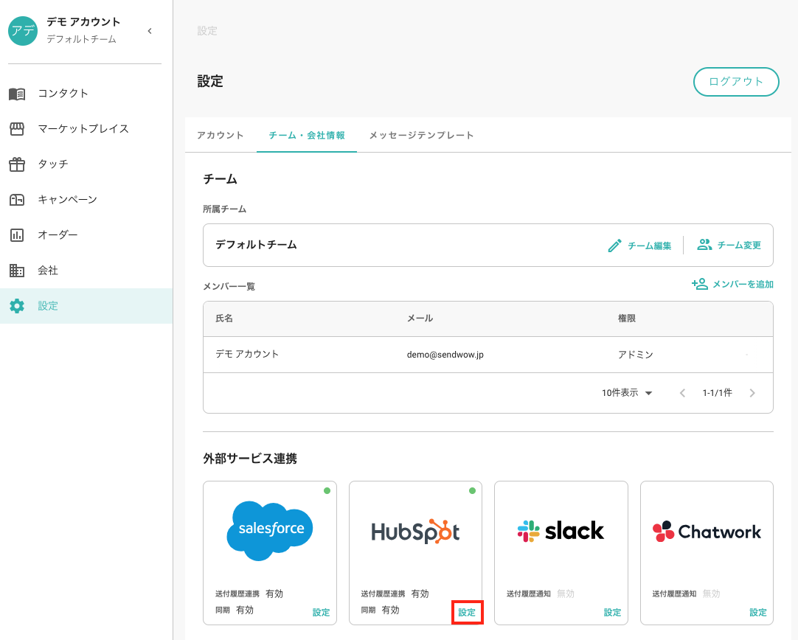Click the ログアウト button
This screenshot has height=640, width=798.
pyautogui.click(x=736, y=81)
